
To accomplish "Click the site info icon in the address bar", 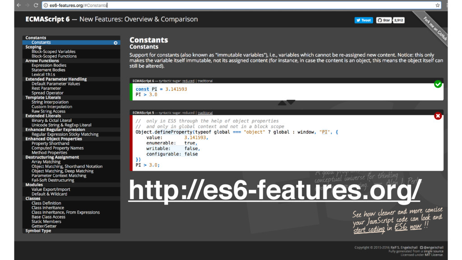I will pyautogui.click(x=46, y=5).
